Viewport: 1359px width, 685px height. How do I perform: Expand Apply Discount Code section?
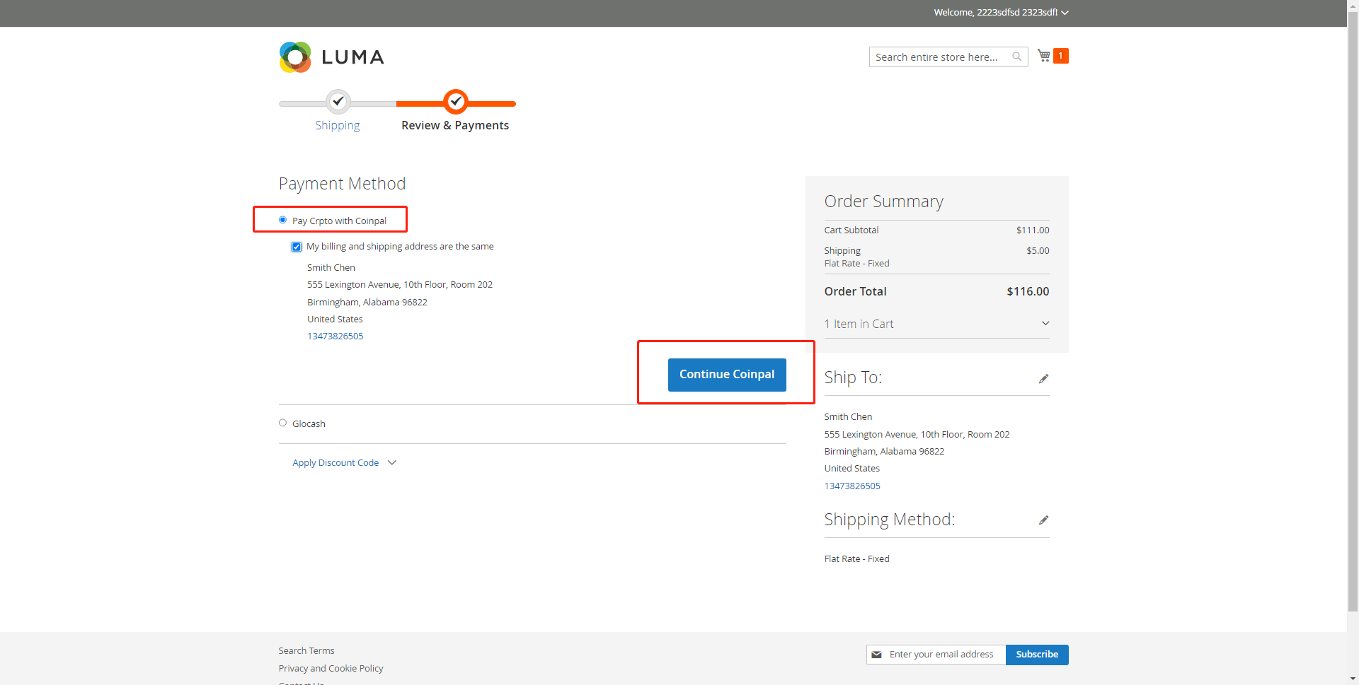[x=345, y=463]
